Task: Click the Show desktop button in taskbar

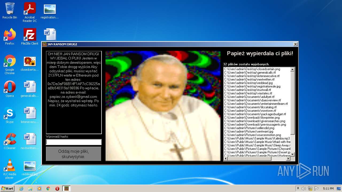Action: point(339,189)
